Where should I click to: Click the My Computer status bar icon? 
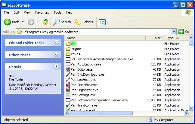coord(150,120)
